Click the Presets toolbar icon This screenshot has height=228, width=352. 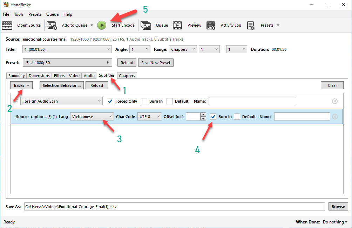pos(251,25)
